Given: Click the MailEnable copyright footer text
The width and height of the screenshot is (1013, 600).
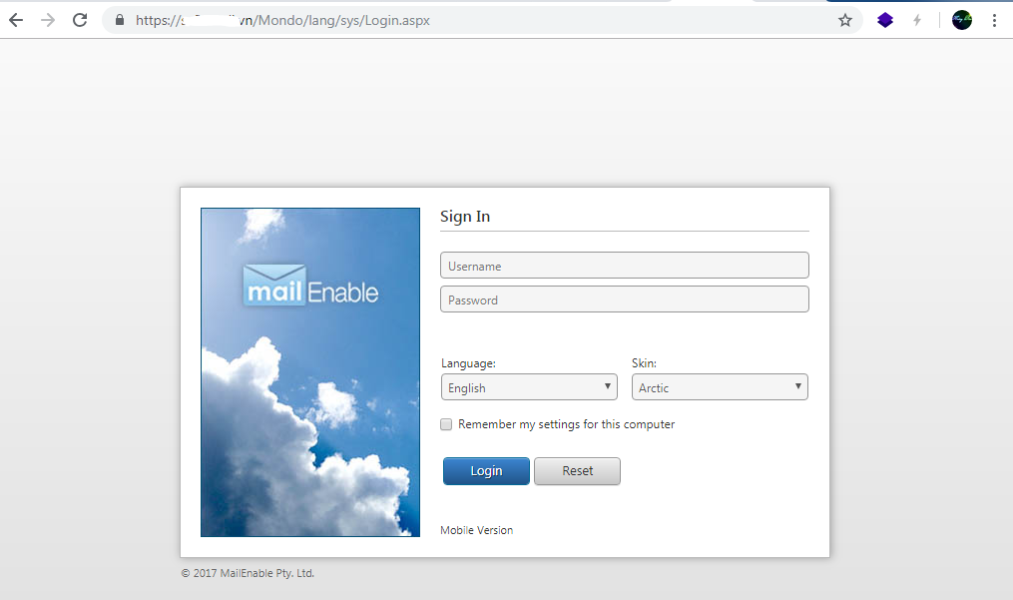Looking at the screenshot, I should tap(248, 573).
